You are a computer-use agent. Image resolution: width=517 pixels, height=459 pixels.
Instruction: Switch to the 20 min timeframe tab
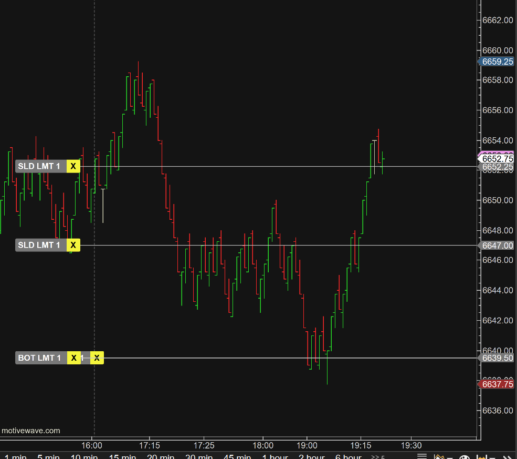point(161,456)
